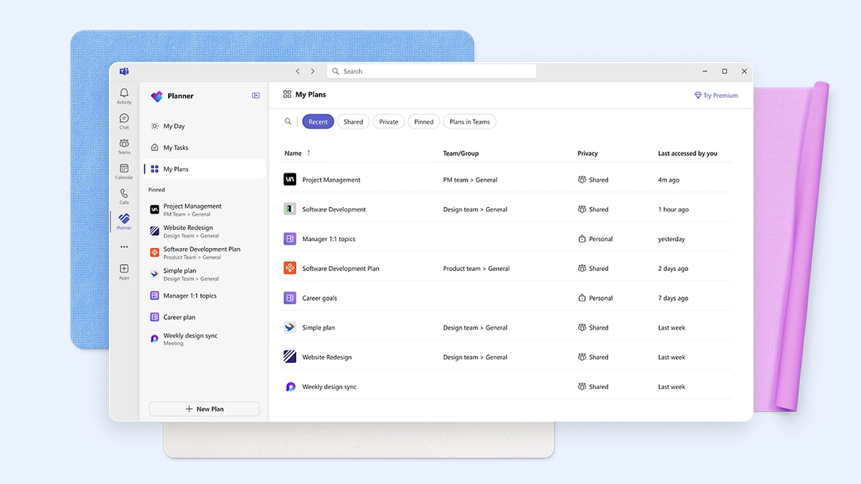
Task: Sort by the Name column arrow
Action: coord(309,153)
